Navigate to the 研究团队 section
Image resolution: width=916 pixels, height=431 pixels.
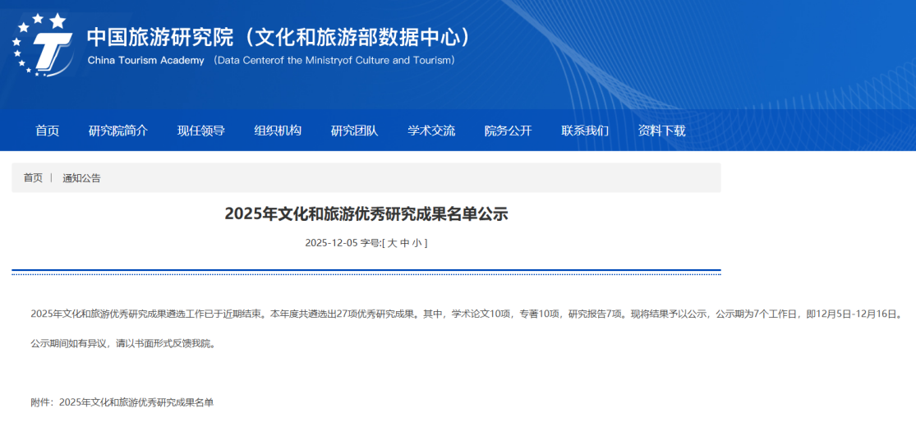[x=354, y=131]
